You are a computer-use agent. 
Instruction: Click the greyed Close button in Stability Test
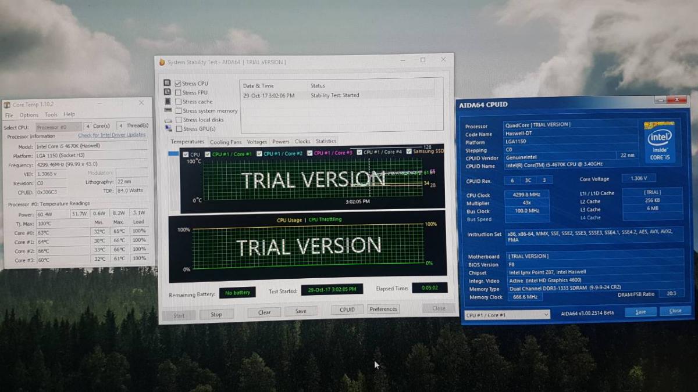tap(439, 308)
